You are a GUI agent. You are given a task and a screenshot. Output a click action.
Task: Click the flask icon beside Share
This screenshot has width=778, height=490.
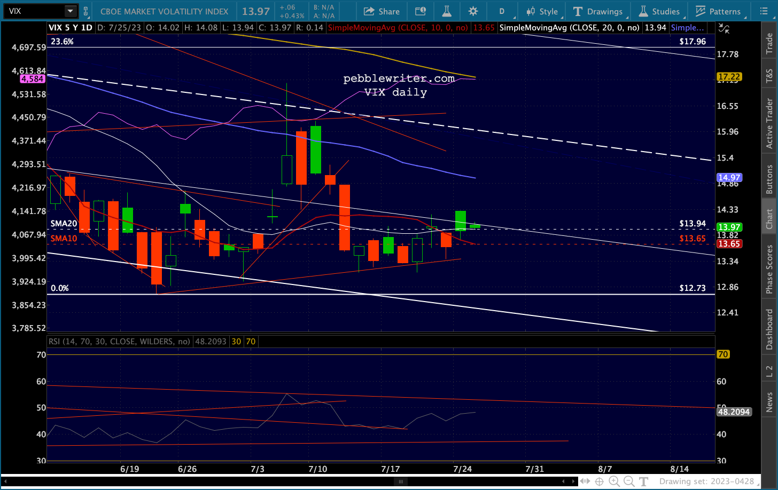(x=447, y=11)
